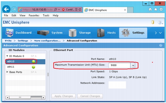Click the Unisphere logout door icon
This screenshot has width=166, height=103.
click(x=153, y=22)
